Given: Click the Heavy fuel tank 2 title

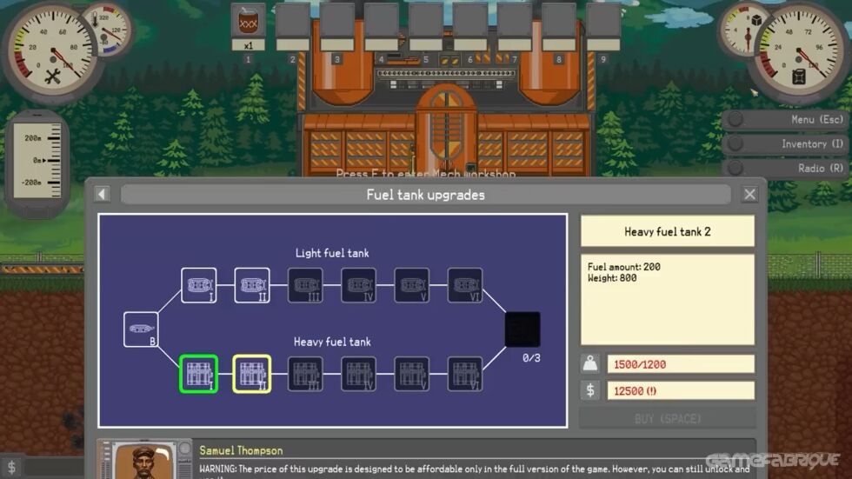Looking at the screenshot, I should (668, 231).
